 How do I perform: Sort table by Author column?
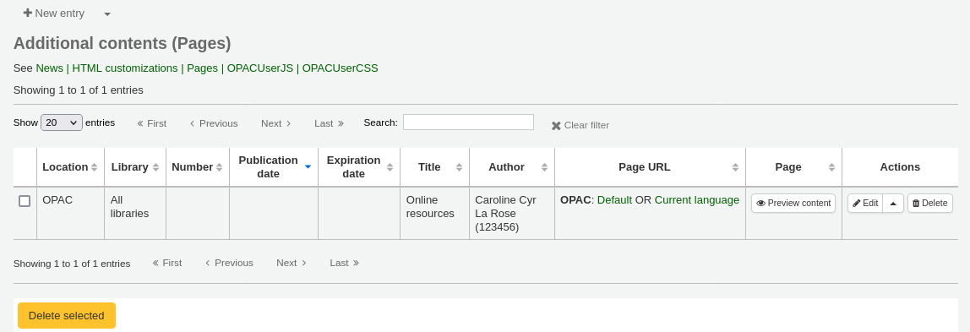[512, 167]
